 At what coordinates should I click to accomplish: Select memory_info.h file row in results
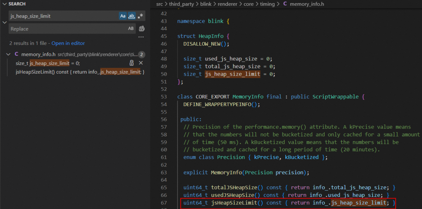coord(75,54)
